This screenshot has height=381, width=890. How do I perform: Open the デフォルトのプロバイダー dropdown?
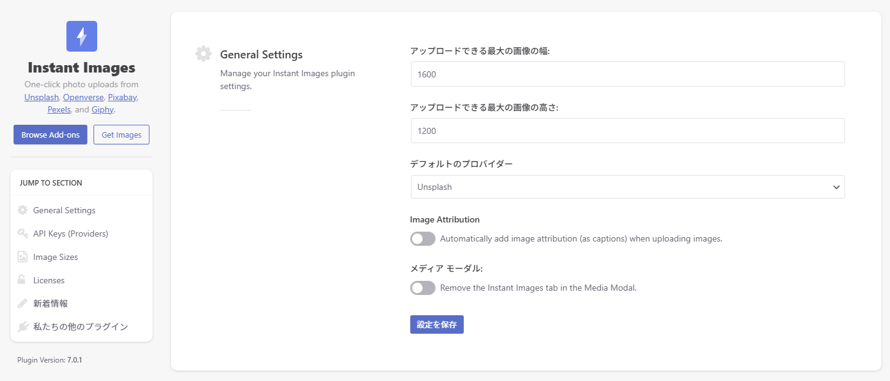tap(627, 187)
